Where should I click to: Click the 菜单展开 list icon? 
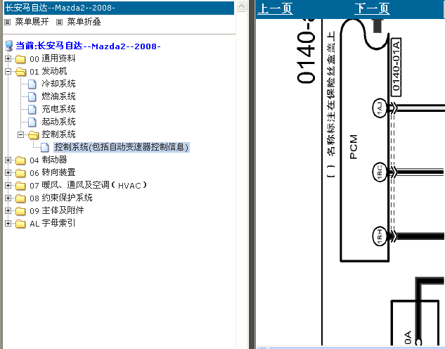tap(7, 22)
